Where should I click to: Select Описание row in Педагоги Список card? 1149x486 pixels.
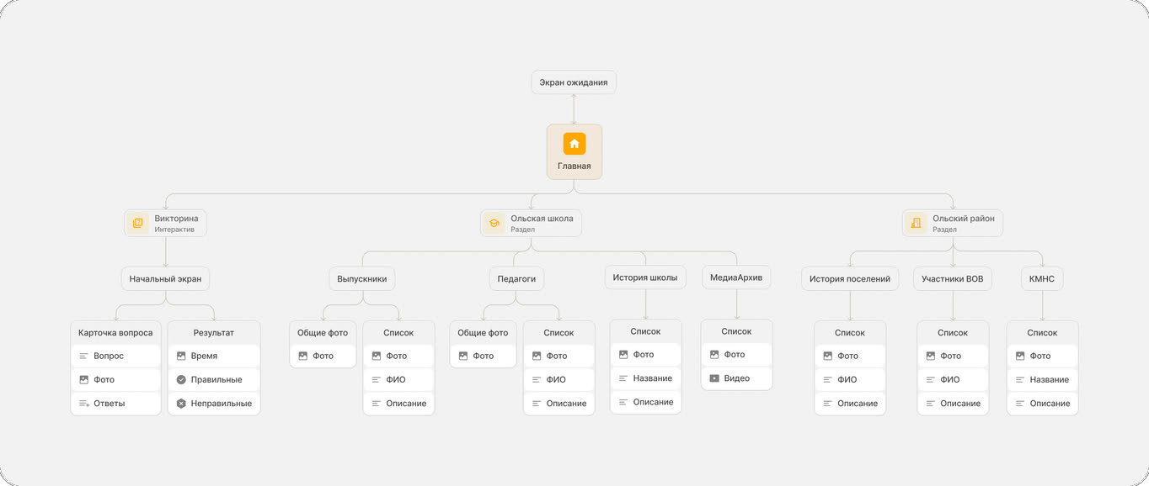[x=558, y=403]
